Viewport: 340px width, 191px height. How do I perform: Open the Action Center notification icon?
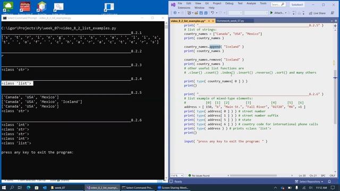click(x=333, y=187)
